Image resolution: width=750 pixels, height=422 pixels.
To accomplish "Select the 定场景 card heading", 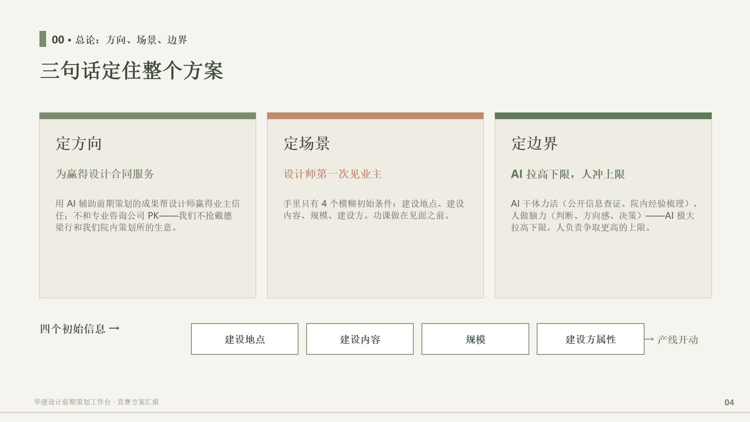I will (x=307, y=143).
